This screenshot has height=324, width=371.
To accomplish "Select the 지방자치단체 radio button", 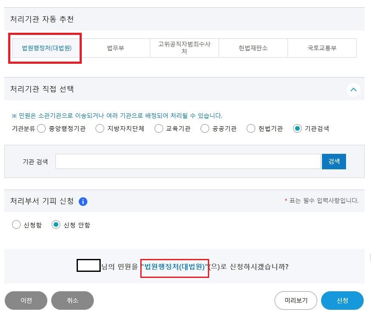I will tap(99, 128).
